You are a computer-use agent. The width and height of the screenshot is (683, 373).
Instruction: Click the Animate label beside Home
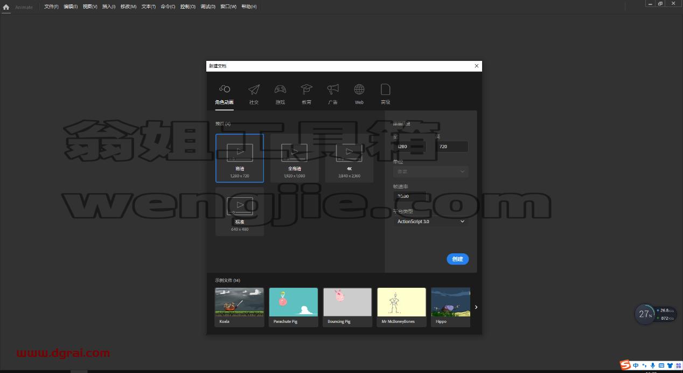click(24, 7)
